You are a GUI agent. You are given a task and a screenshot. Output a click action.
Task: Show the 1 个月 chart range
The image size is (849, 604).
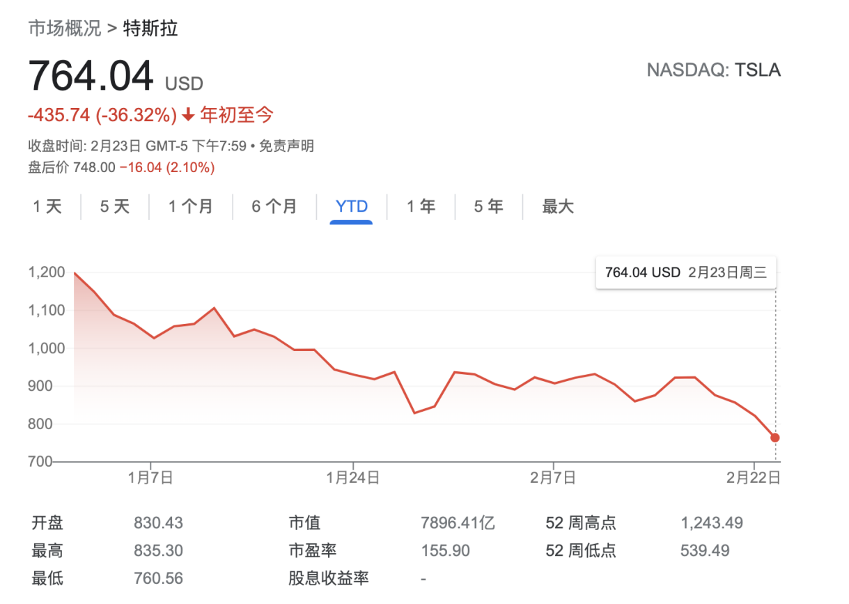pos(190,206)
